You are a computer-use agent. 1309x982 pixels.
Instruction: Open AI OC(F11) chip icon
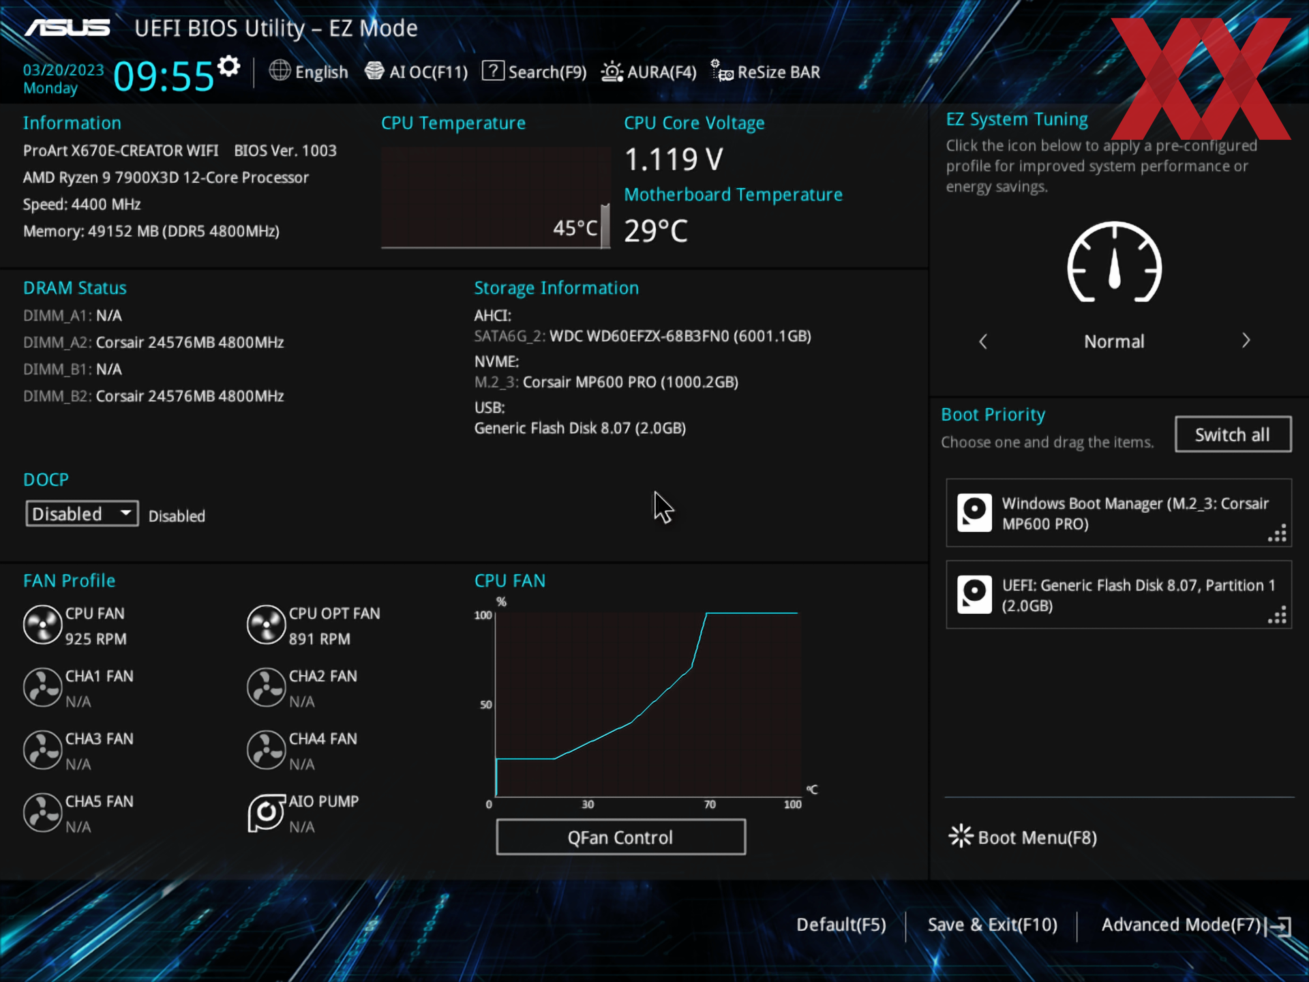click(374, 70)
